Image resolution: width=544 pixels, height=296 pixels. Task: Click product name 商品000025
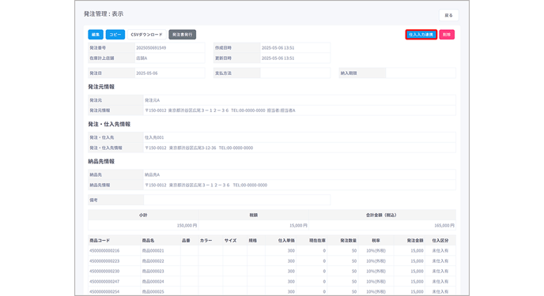click(153, 291)
